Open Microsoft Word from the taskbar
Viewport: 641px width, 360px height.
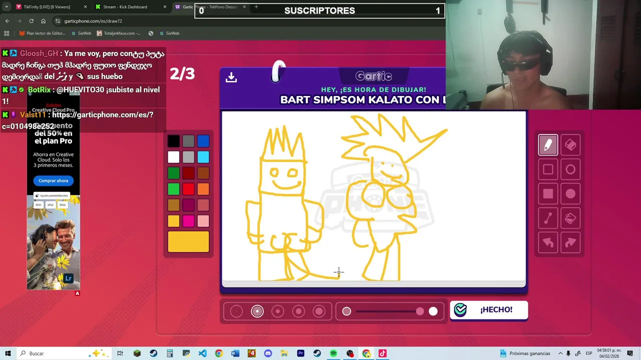pos(235,353)
